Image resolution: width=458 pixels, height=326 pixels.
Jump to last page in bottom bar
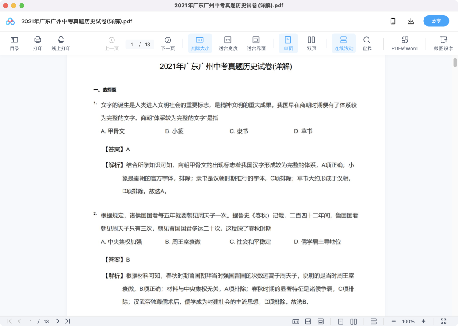coord(67,321)
